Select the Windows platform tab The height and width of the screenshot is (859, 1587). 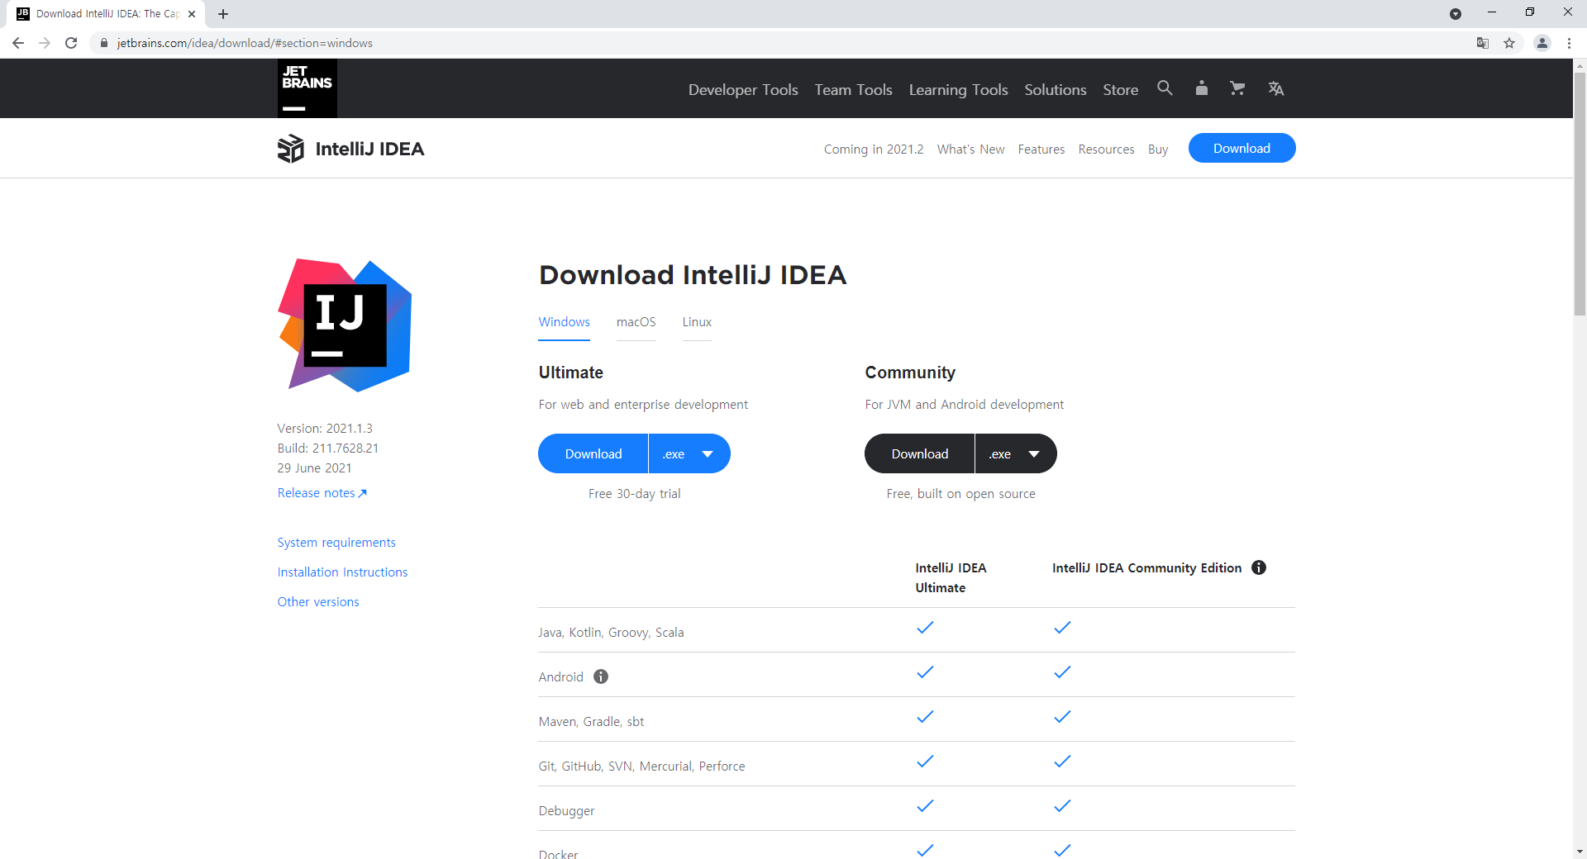[565, 322]
